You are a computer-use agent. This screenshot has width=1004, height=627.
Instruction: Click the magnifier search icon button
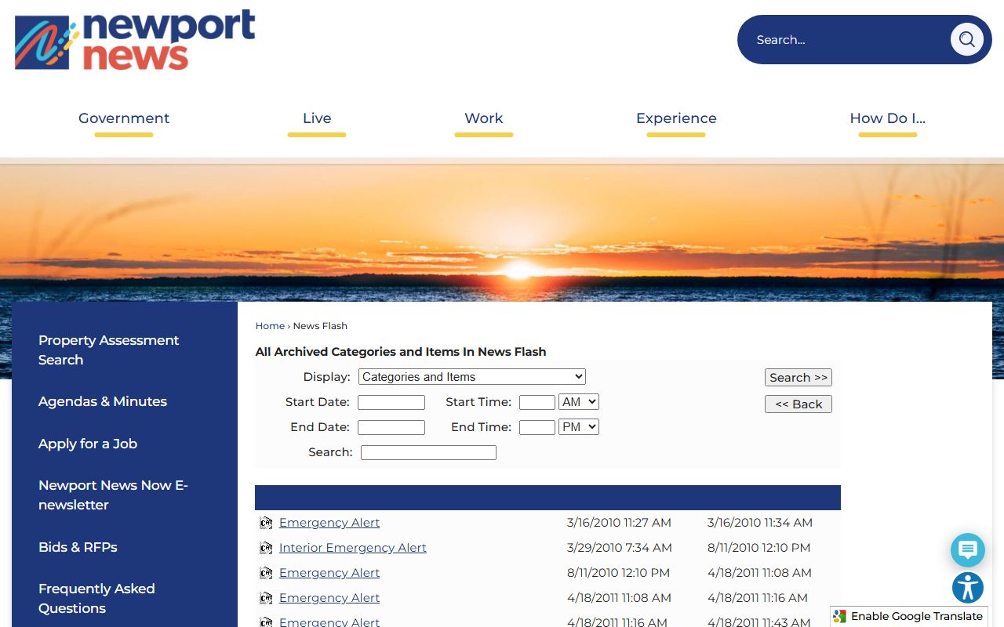tap(966, 39)
